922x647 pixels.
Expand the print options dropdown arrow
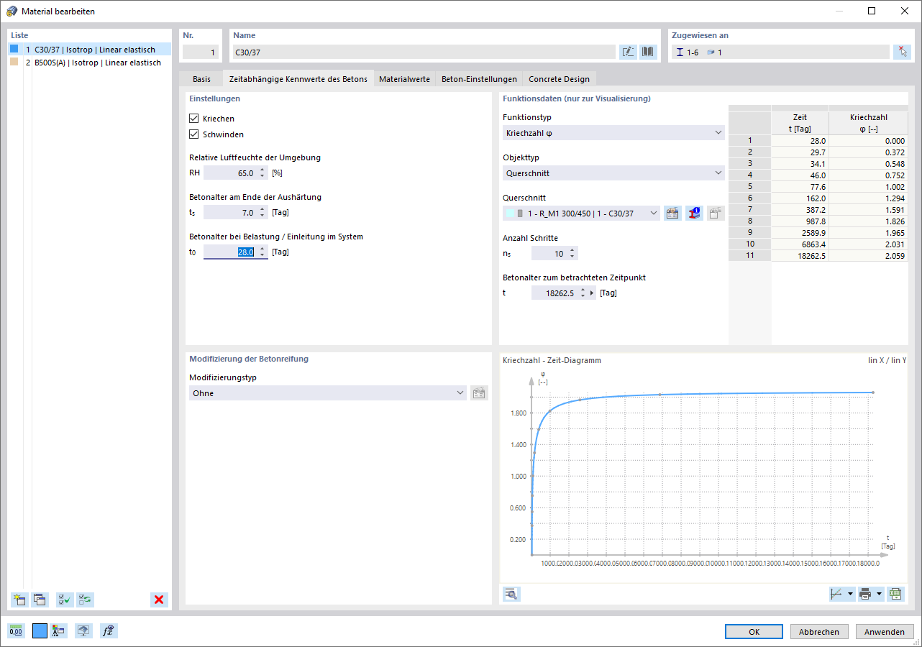(x=880, y=595)
